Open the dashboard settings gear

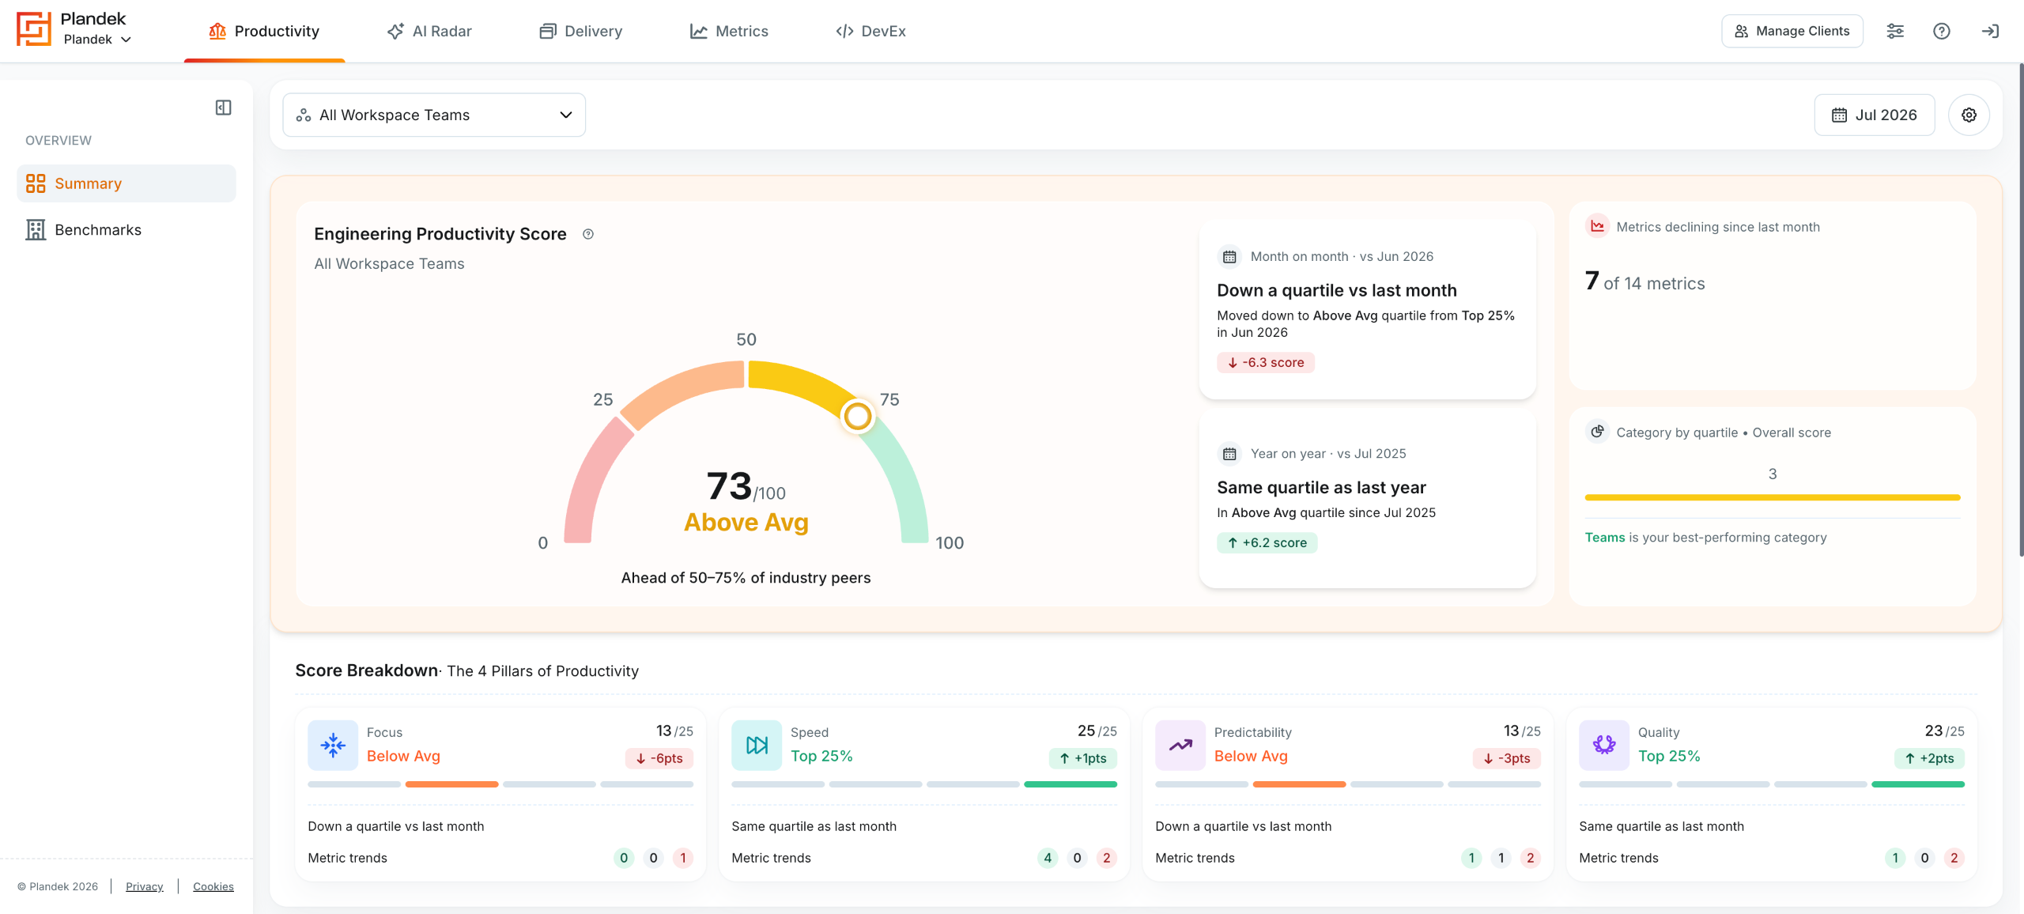pos(1969,115)
